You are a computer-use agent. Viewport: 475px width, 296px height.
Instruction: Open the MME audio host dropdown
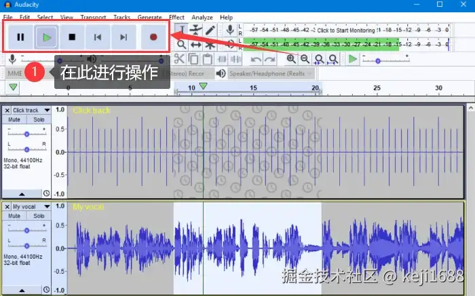[15, 73]
